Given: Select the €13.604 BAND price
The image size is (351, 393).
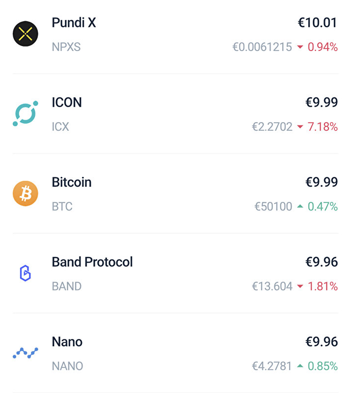Looking at the screenshot, I should [272, 286].
